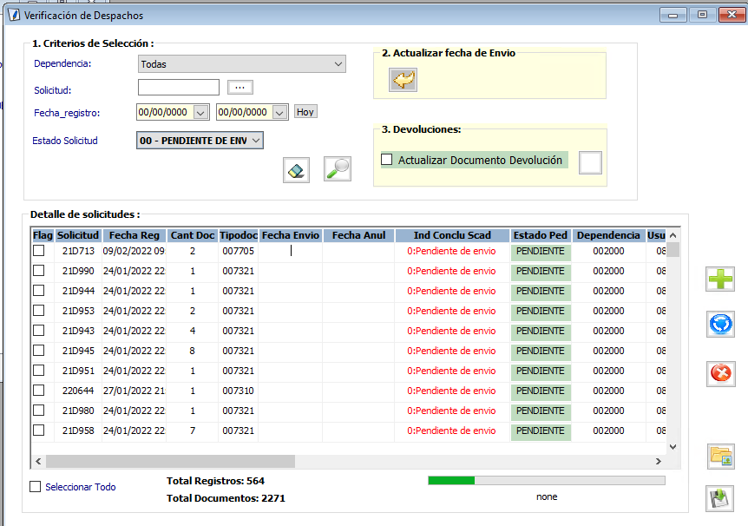Click the yellow folder icon

click(720, 457)
